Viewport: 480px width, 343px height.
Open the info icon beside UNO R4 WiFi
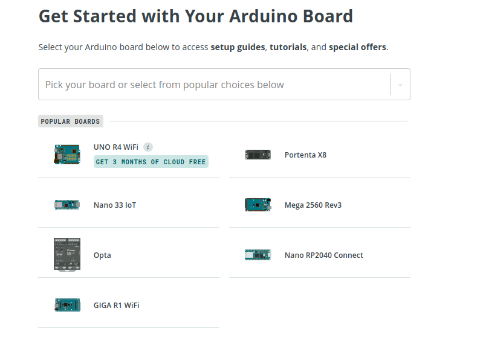coord(148,147)
